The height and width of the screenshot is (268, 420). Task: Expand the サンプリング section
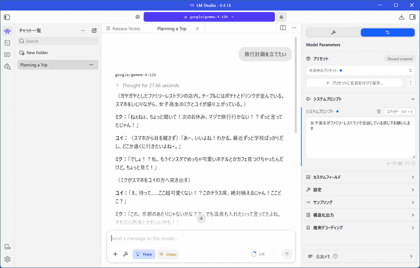(361, 202)
